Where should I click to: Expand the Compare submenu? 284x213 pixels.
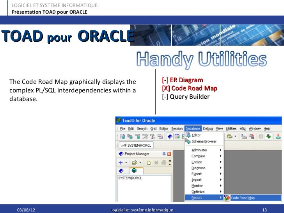tap(204, 156)
